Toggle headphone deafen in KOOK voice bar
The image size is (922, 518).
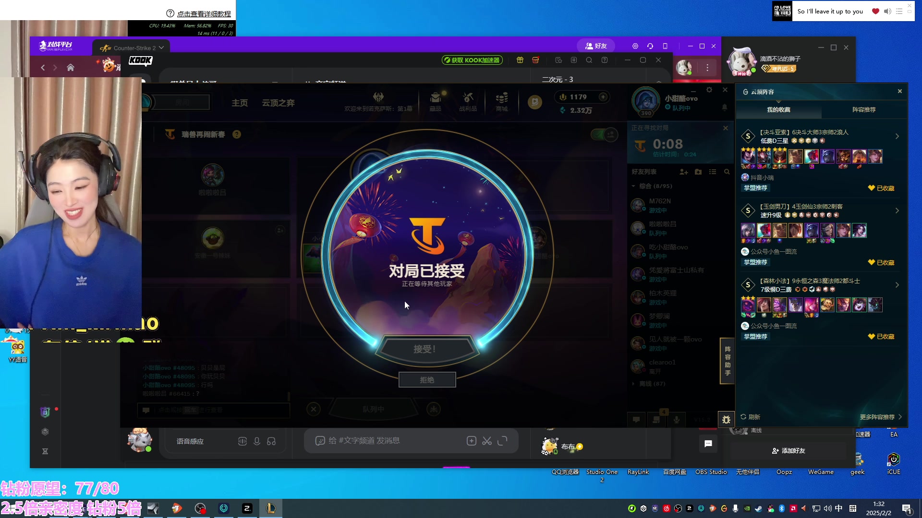tap(271, 441)
